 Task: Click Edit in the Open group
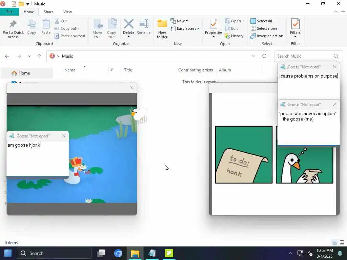[231, 28]
